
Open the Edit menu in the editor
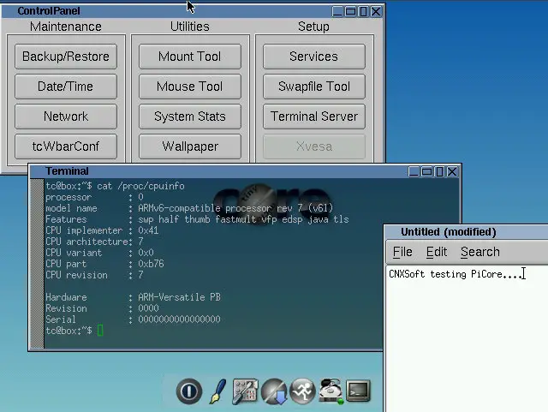tap(437, 252)
